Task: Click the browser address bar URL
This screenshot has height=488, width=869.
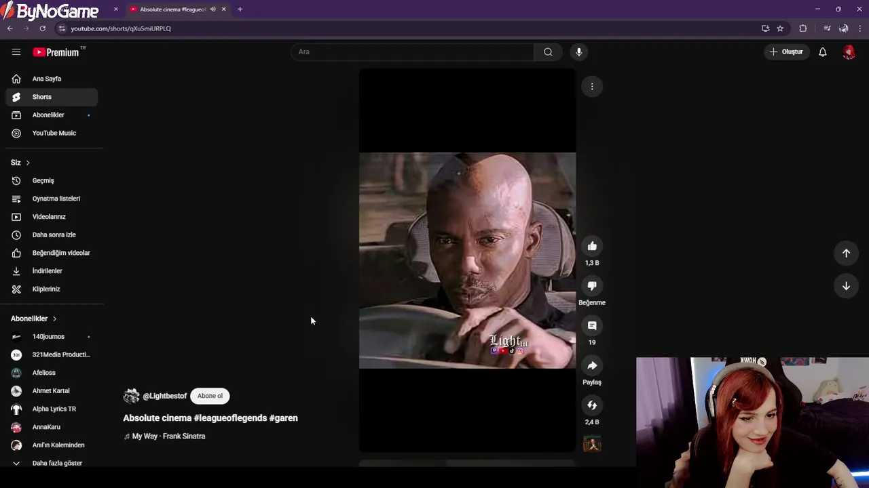Action: tap(121, 28)
